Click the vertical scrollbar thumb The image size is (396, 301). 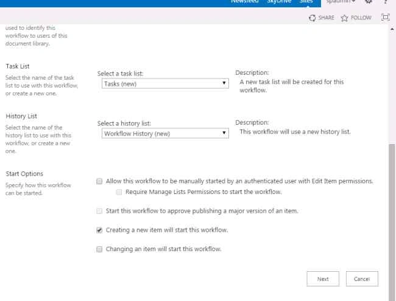[392, 222]
